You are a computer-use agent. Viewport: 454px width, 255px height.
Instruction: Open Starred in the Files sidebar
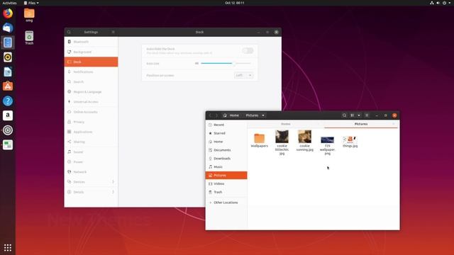click(226, 133)
